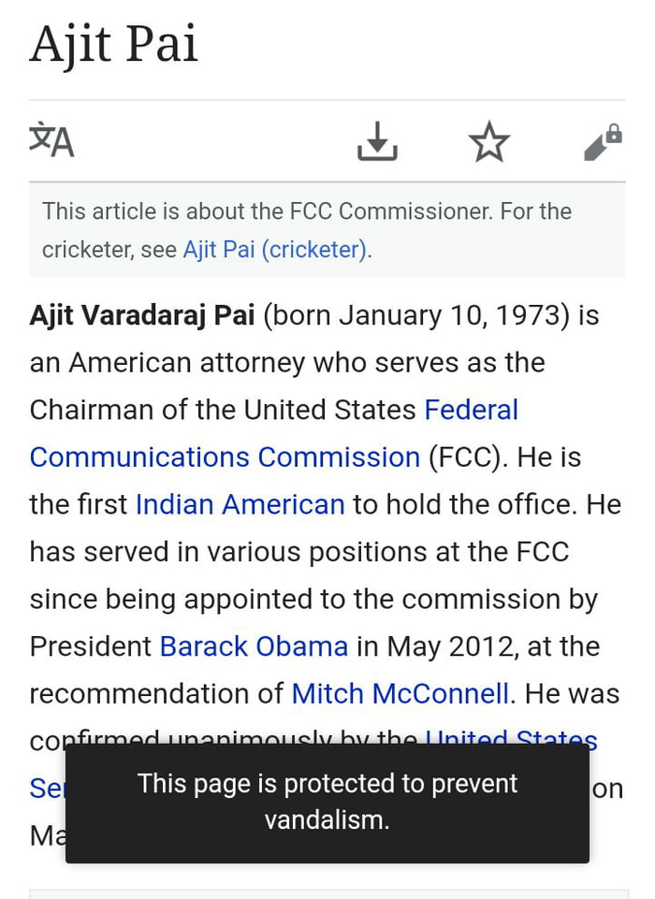This screenshot has width=655, height=899.
Task: Click bold name Ajit Varadaraj Pai
Action: pyautogui.click(x=142, y=315)
